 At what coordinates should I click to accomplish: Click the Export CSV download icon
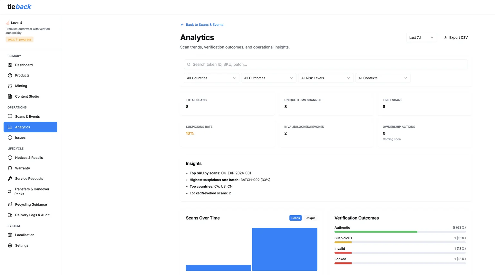pos(445,37)
